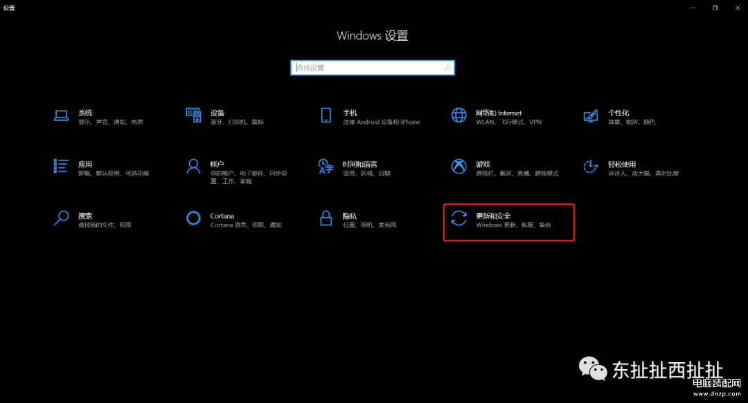The image size is (748, 403).
Task: Open the 应用 list icon
Action: (60, 167)
